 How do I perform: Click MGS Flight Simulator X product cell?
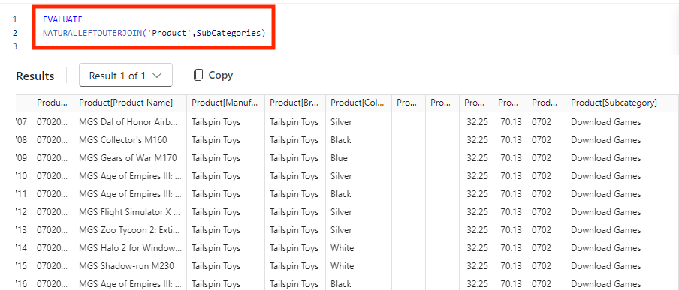(131, 212)
